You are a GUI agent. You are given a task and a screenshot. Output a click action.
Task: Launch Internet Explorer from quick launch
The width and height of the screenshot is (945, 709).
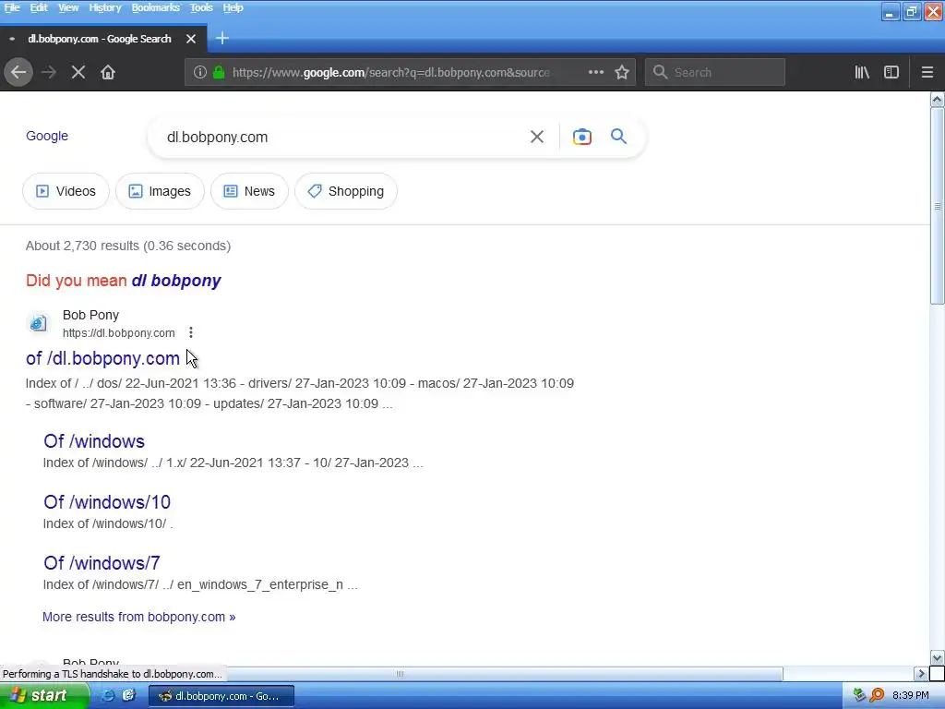pos(108,695)
